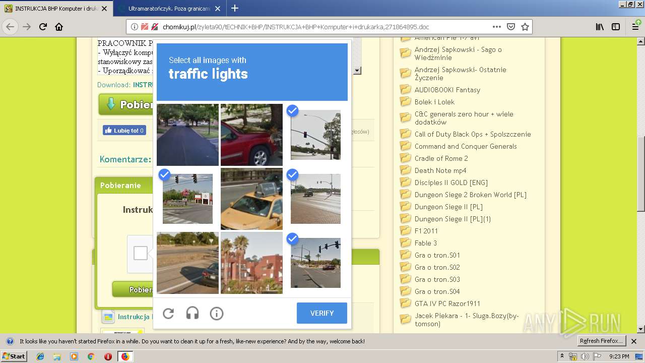The image size is (645, 363).
Task: Deselect the middle-right brick crosswalk image
Action: [x=315, y=199]
